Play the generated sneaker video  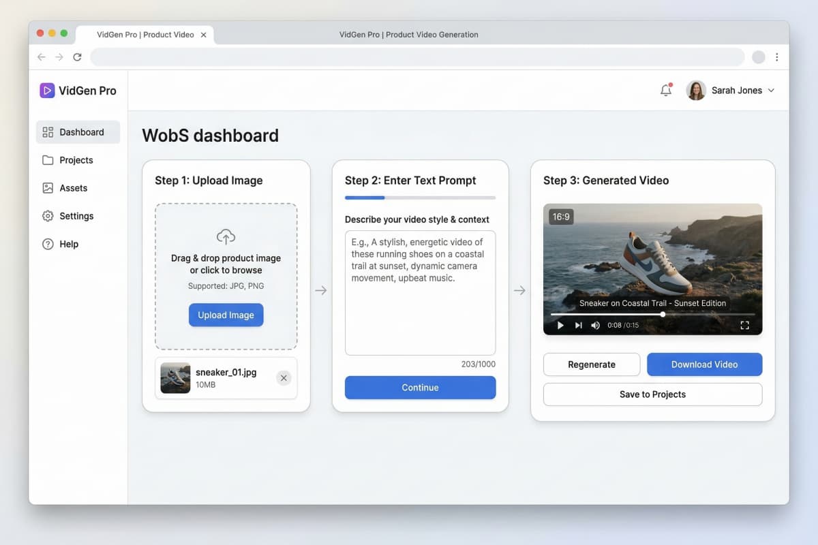click(x=560, y=325)
